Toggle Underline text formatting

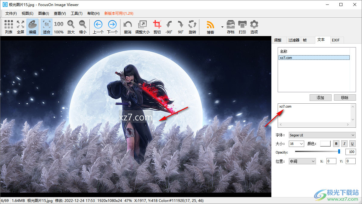(x=352, y=144)
